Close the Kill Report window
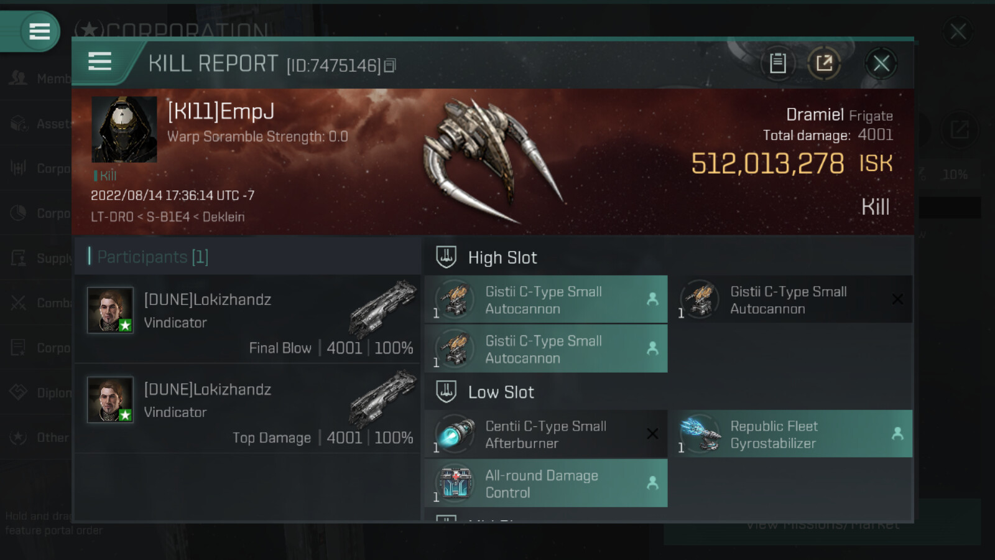 [x=881, y=63]
